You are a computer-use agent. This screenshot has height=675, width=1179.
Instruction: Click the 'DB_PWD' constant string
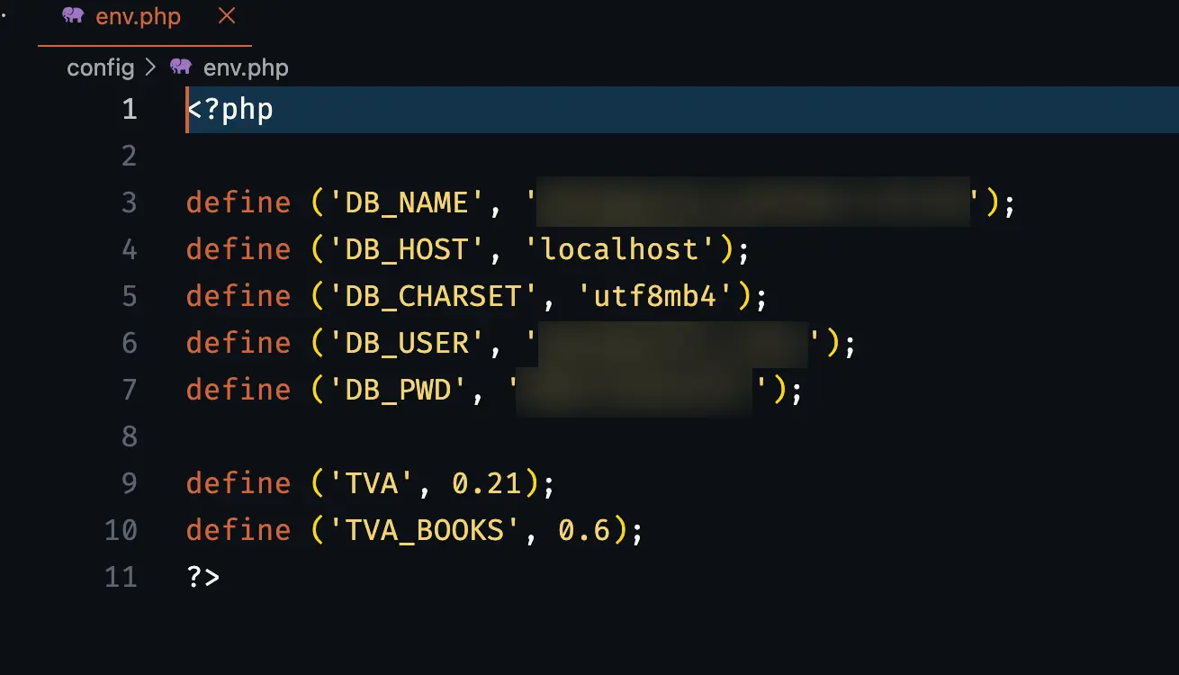pyautogui.click(x=398, y=390)
